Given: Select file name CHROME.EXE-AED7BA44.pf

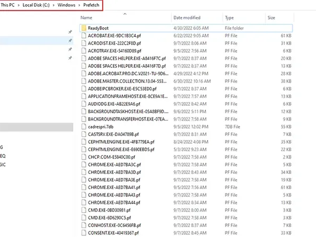Looking at the screenshot, I should pyautogui.click(x=114, y=203).
